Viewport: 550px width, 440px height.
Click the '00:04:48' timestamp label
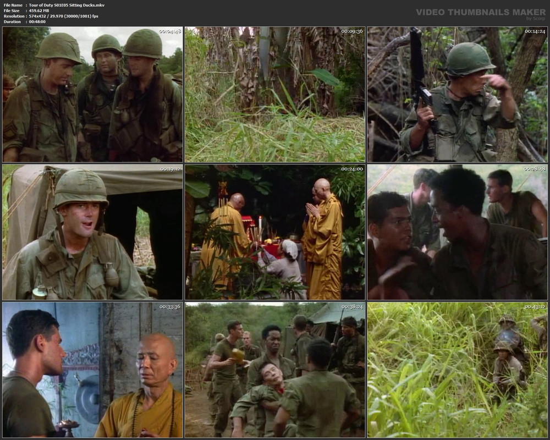click(x=170, y=31)
